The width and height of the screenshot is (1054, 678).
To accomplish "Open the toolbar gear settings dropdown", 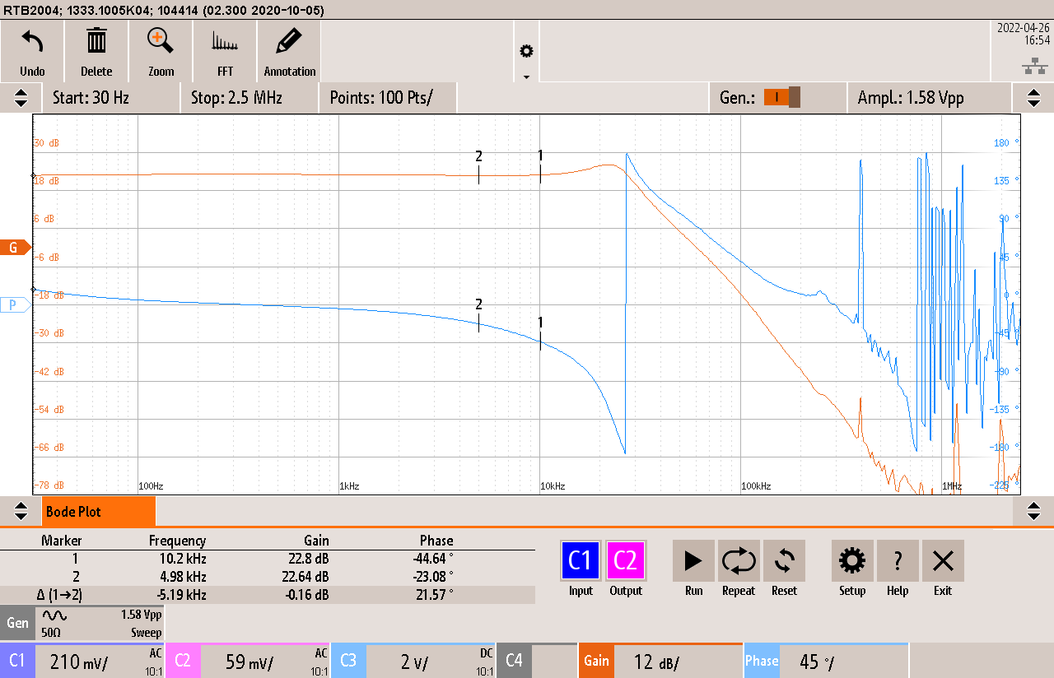I will (526, 53).
